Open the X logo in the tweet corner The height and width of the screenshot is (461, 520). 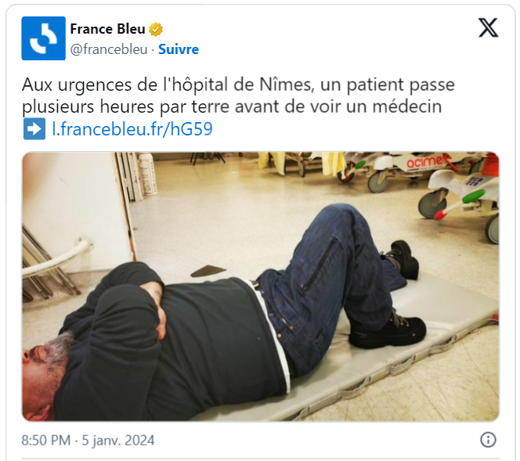coord(488,27)
